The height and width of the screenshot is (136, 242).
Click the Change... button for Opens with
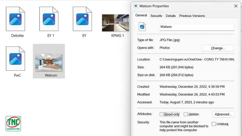tap(218, 48)
